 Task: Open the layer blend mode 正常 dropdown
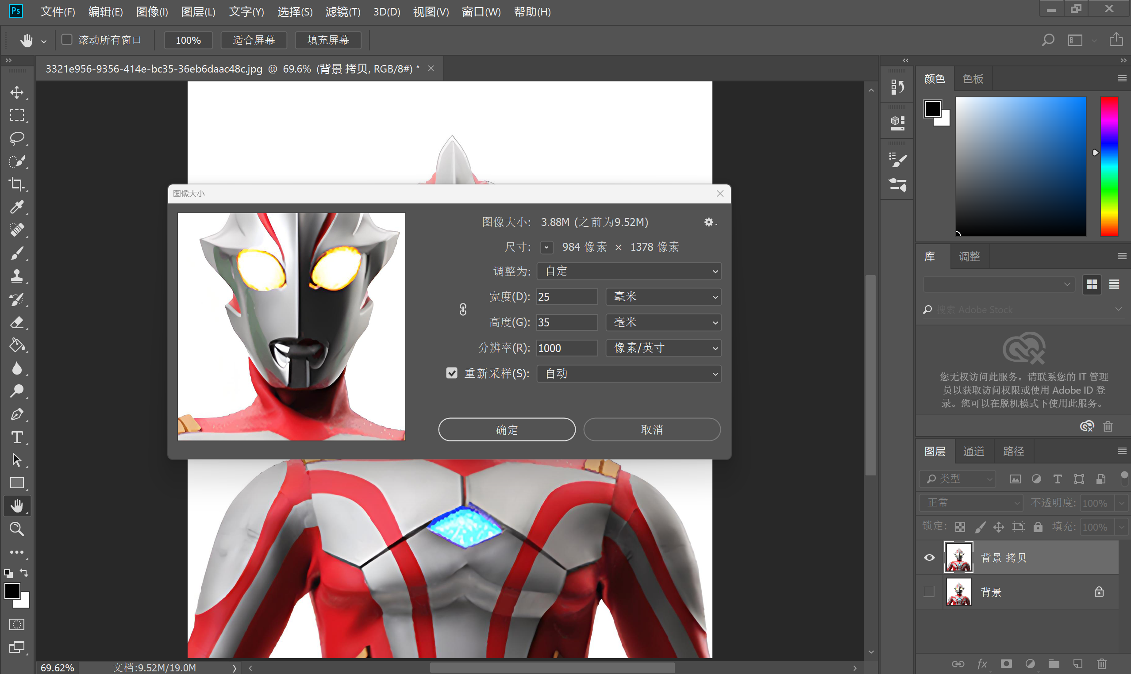(971, 503)
